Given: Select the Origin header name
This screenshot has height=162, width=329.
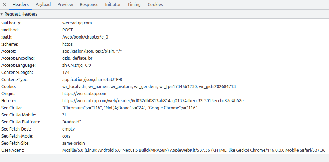Looking at the screenshot, I should coord(8,94).
